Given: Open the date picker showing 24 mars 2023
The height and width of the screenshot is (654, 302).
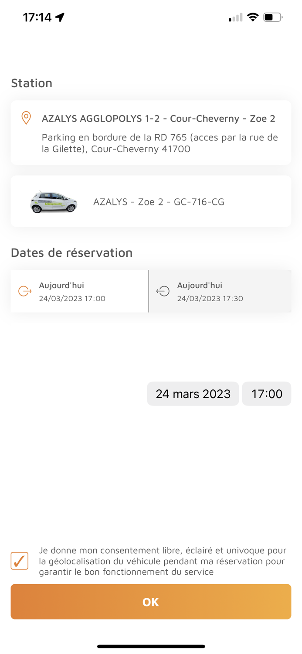Looking at the screenshot, I should pyautogui.click(x=193, y=394).
